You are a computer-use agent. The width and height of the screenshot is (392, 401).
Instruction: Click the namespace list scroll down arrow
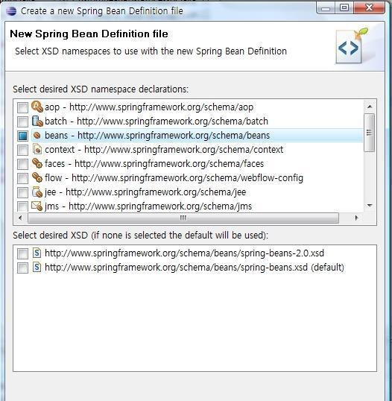tap(370, 206)
